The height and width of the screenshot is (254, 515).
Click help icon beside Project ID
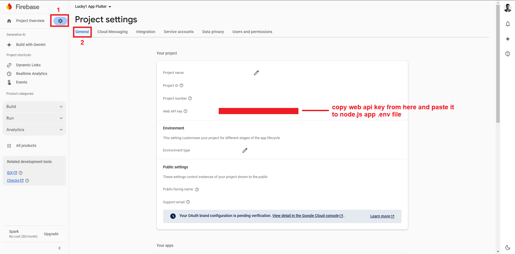point(181,86)
